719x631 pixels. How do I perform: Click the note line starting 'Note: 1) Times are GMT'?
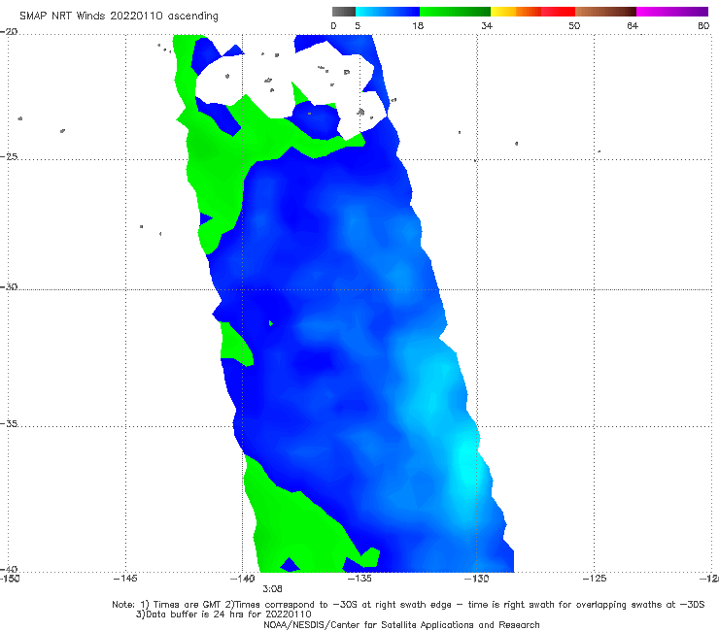(408, 605)
